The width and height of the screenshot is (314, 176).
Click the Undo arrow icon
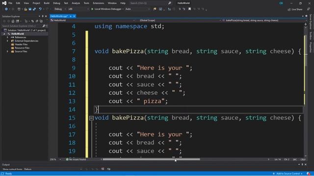[x=40, y=9]
